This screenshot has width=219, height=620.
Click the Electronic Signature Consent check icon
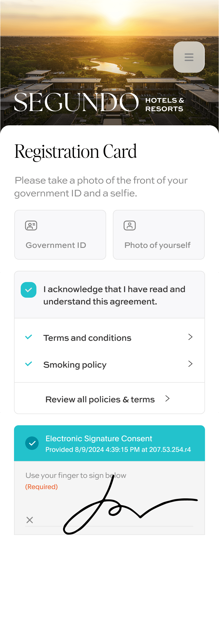[32, 443]
